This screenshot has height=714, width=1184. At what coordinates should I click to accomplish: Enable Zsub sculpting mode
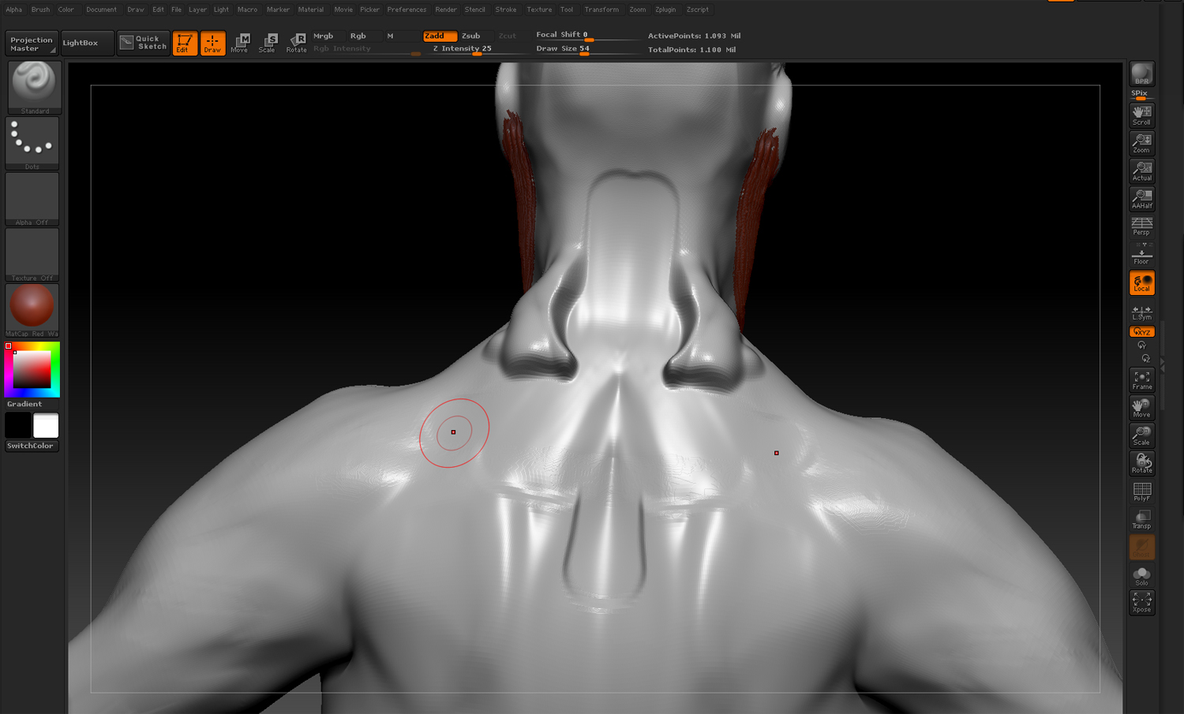471,36
